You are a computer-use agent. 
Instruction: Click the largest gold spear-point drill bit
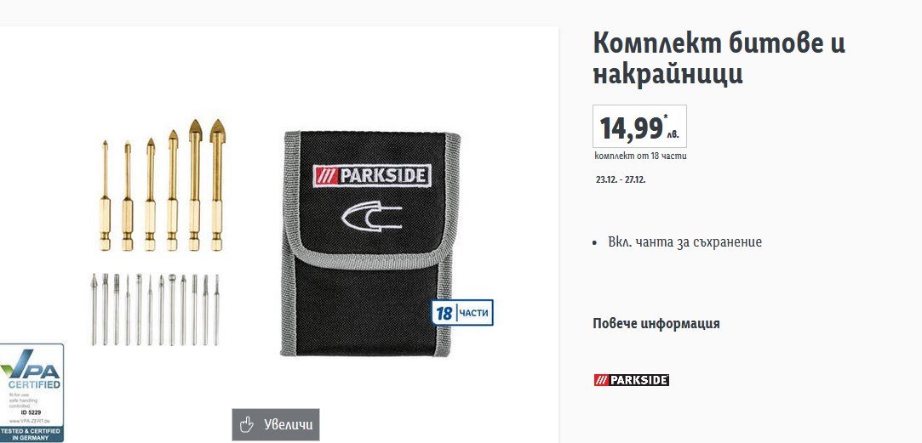click(217, 185)
